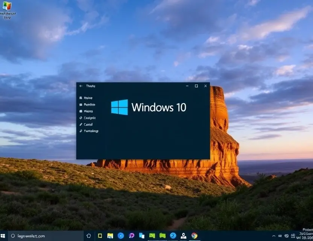Open the Start menu Windows button
Viewport: 313px width, 241px height.
(3, 236)
